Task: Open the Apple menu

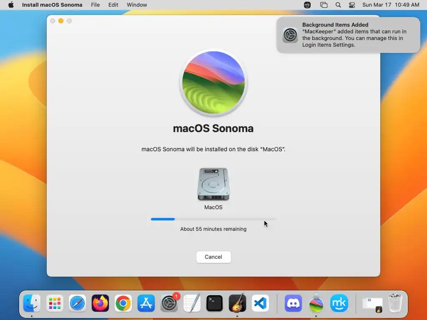Action: (11, 5)
